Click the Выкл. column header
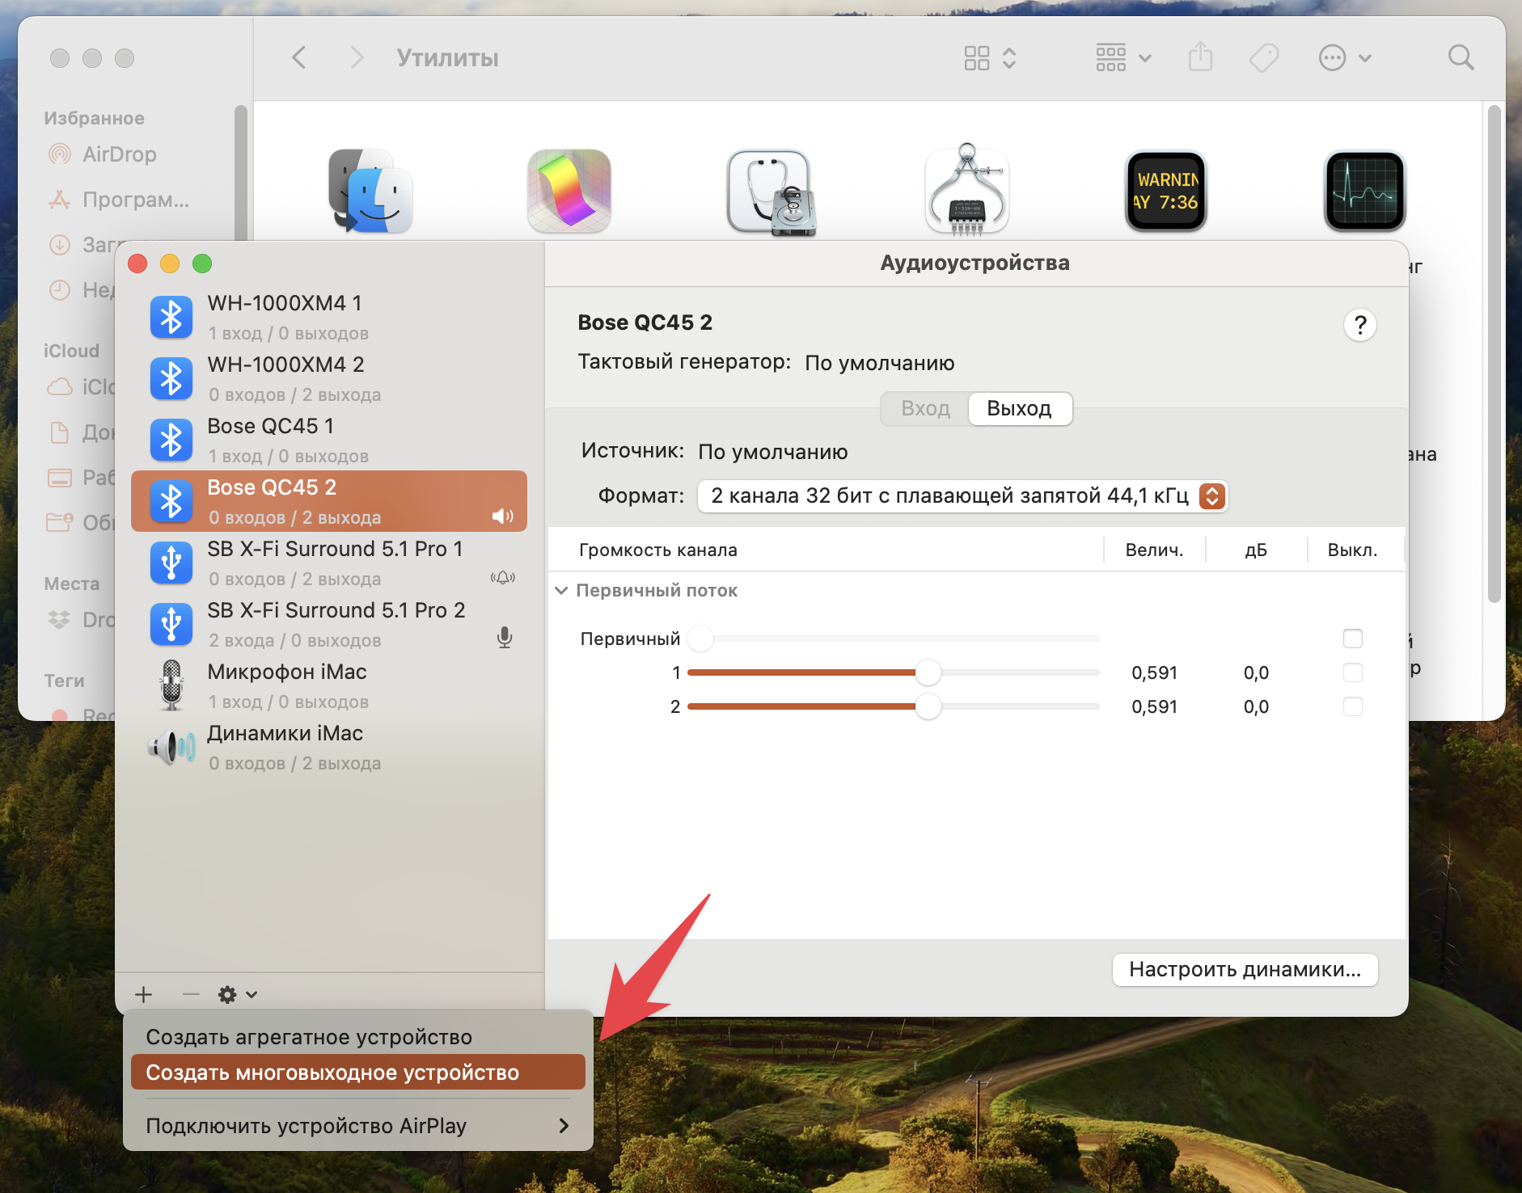This screenshot has width=1522, height=1193. (1353, 550)
